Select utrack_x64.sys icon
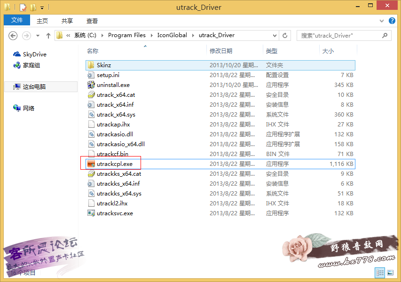 [x=91, y=114]
